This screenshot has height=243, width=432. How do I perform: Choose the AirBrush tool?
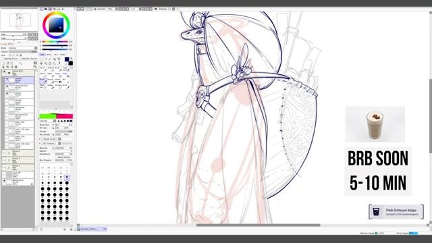(51, 70)
